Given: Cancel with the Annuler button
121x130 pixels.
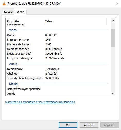Looking at the screenshot, I should tap(89, 125).
